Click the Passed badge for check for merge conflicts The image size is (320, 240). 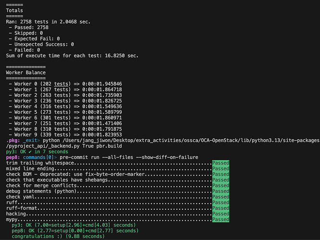(x=221, y=186)
